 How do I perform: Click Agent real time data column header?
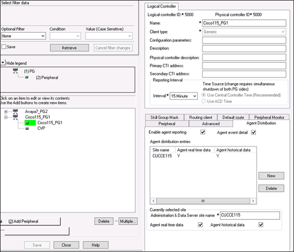195,150
